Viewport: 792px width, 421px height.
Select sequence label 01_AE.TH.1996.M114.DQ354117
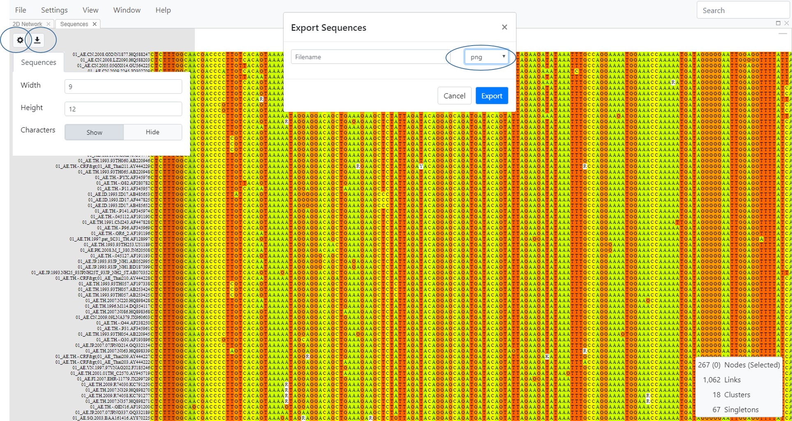(118, 306)
